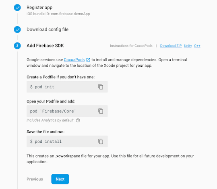Go back with the Previous button

point(35,179)
